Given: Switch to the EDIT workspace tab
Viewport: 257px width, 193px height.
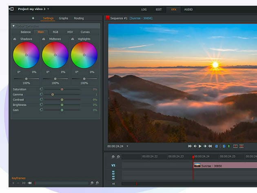Looking at the screenshot, I should (x=159, y=9).
